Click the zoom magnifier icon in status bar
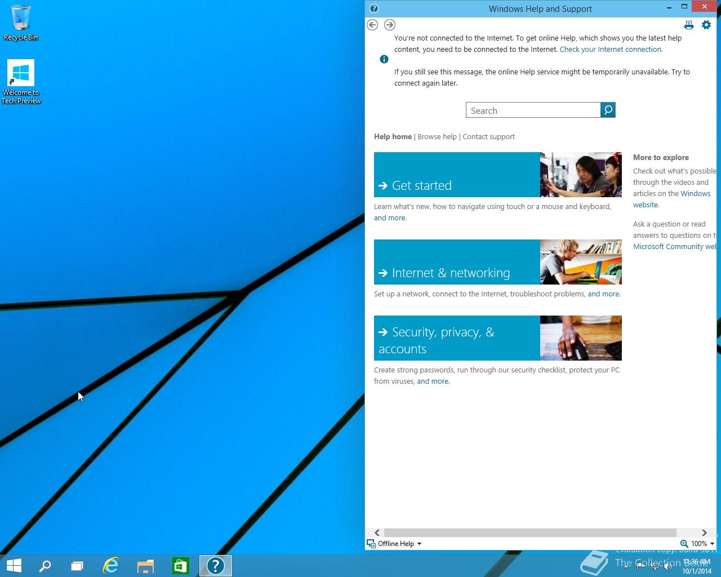The height and width of the screenshot is (577, 721). [684, 544]
